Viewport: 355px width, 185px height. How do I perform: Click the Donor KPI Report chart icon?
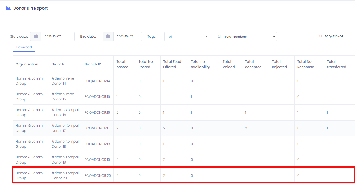click(8, 8)
